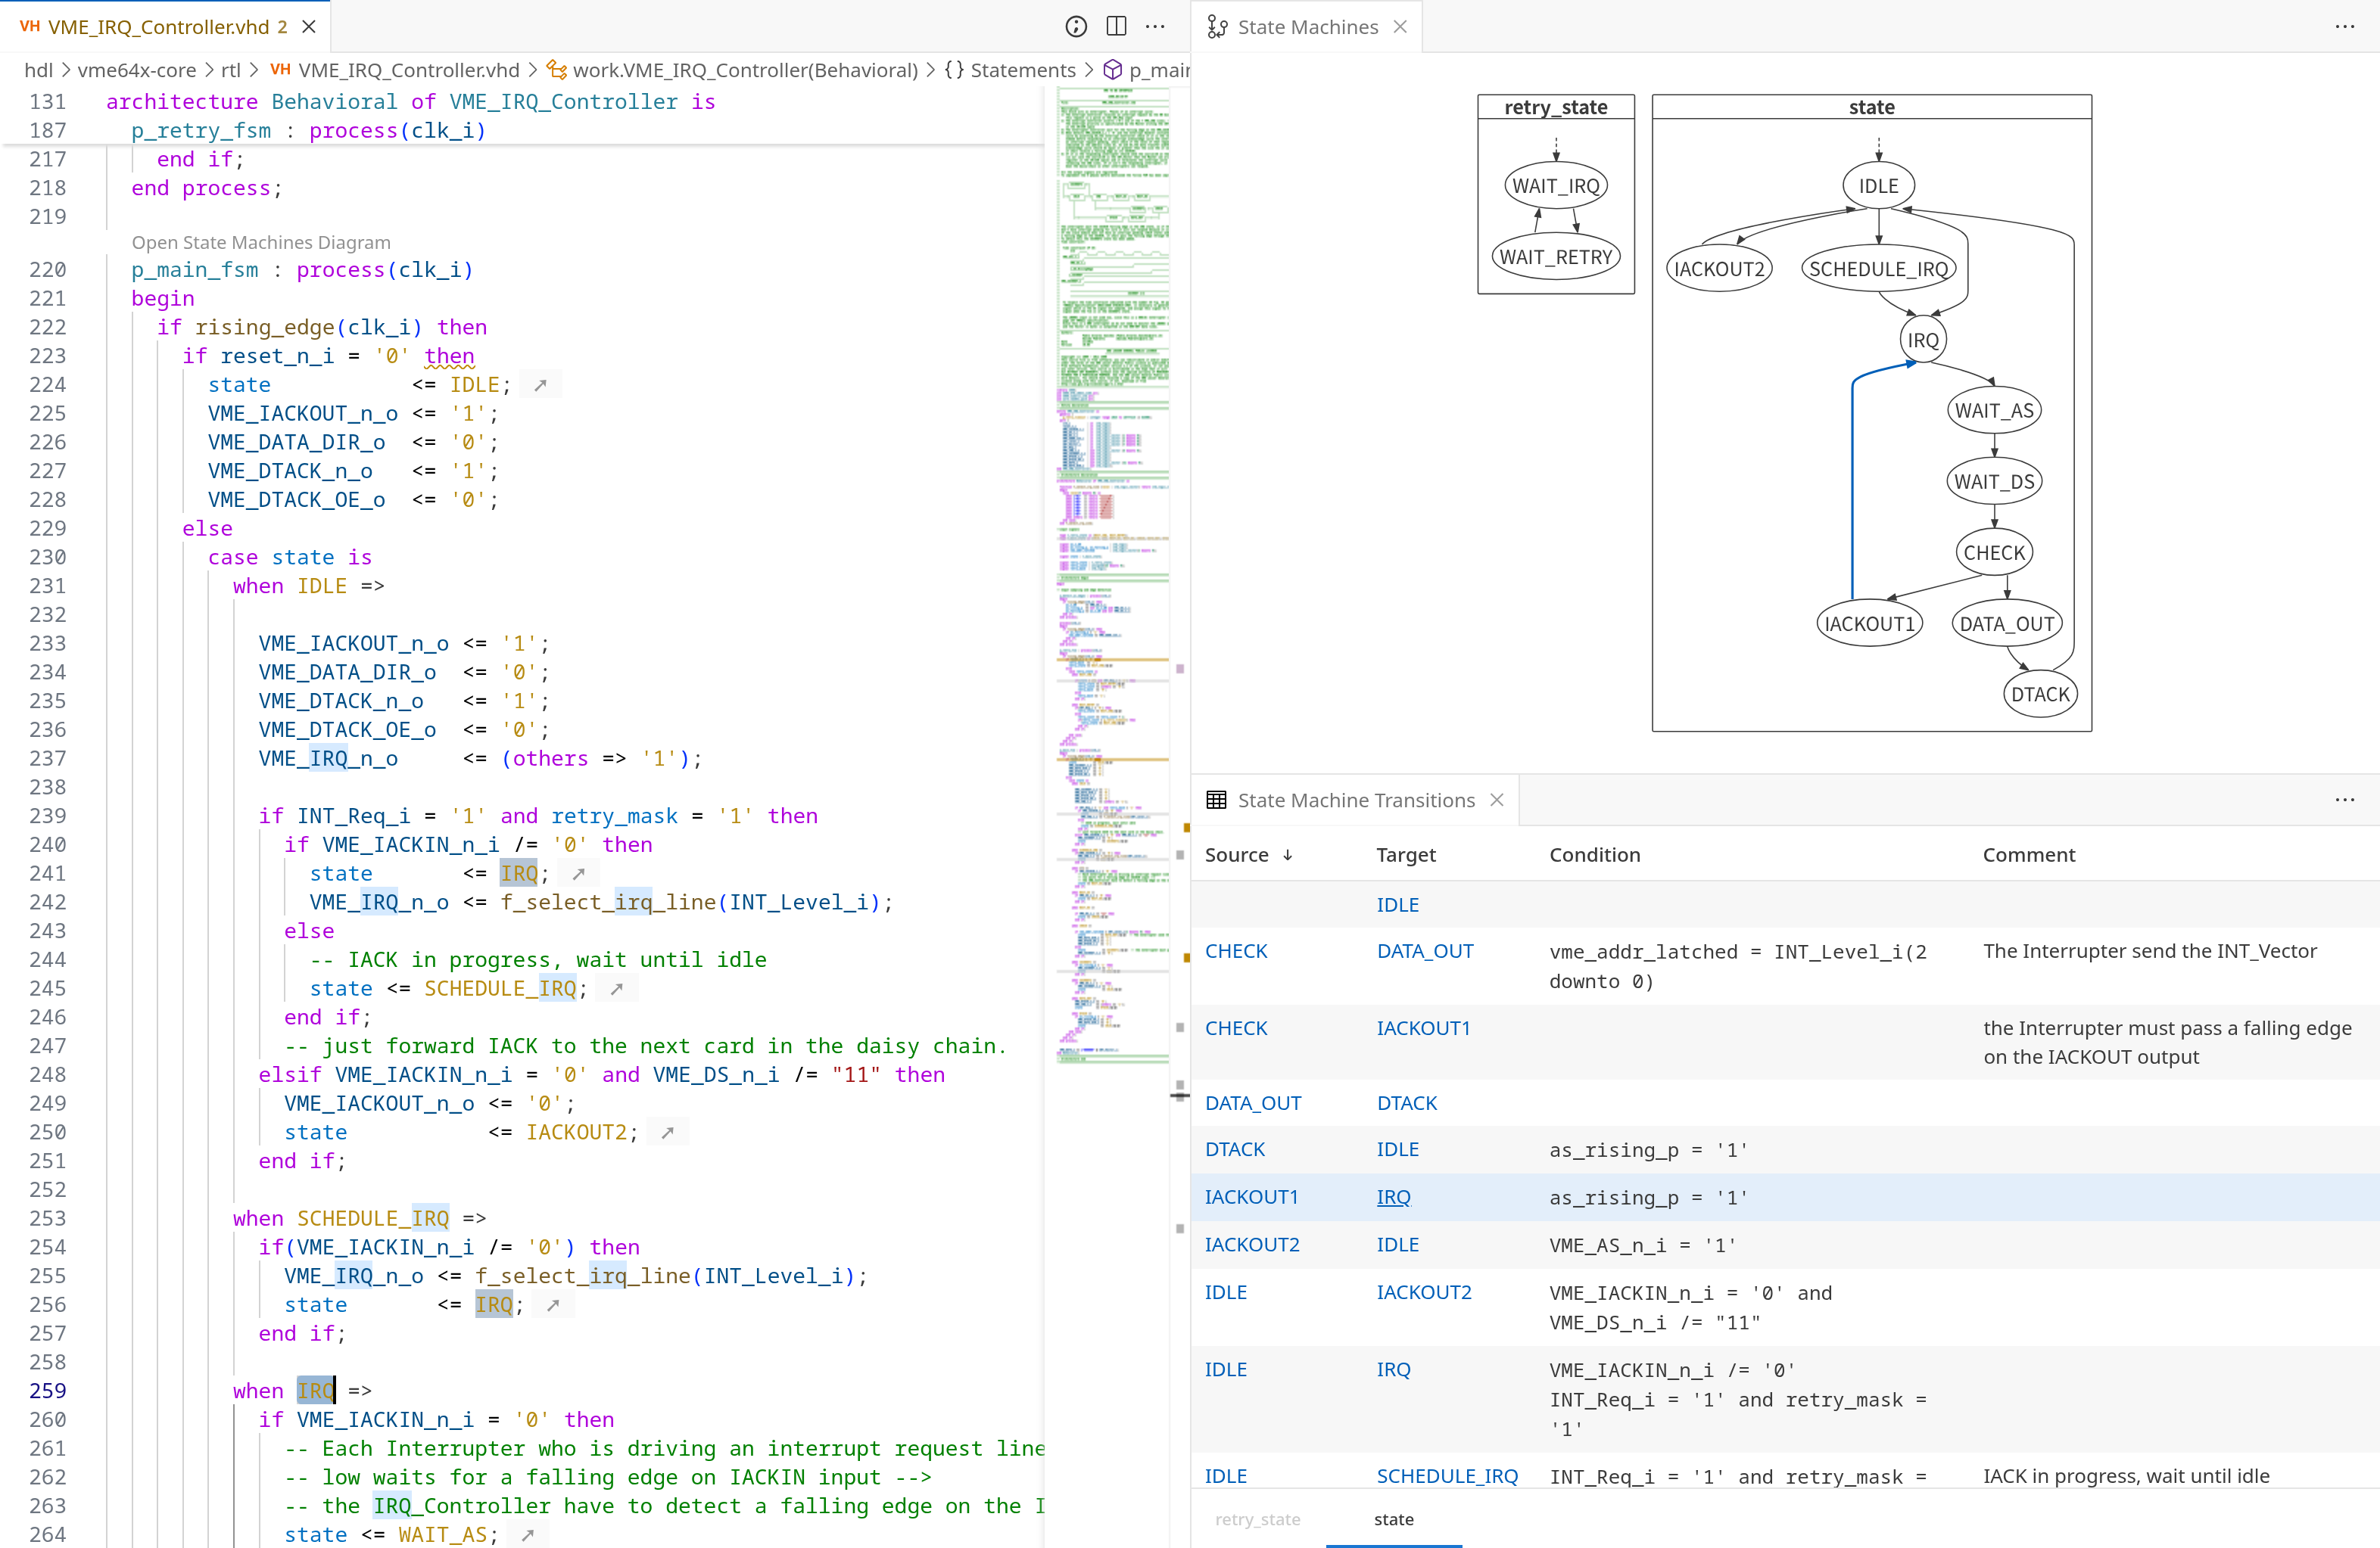Screen dimensions: 2380x1548
Task: Click jump arrow after state IDLE assignment
Action: (x=541, y=385)
